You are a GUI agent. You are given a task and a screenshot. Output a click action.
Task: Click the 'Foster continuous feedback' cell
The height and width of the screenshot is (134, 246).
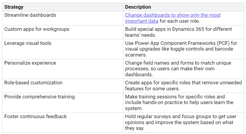coord(63,122)
